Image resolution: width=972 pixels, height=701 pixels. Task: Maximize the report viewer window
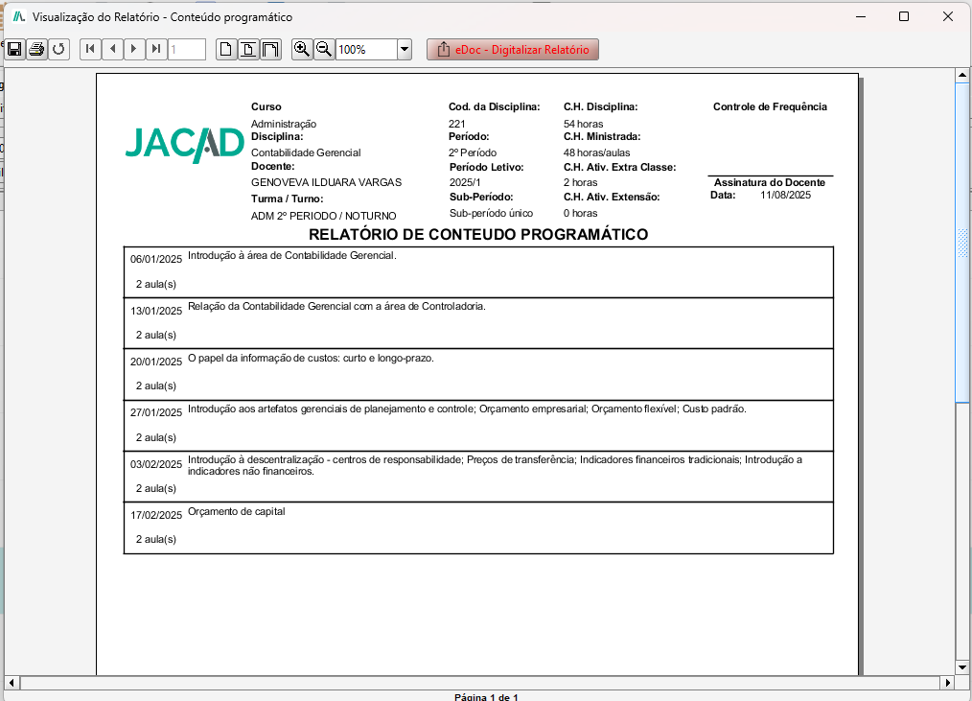904,16
